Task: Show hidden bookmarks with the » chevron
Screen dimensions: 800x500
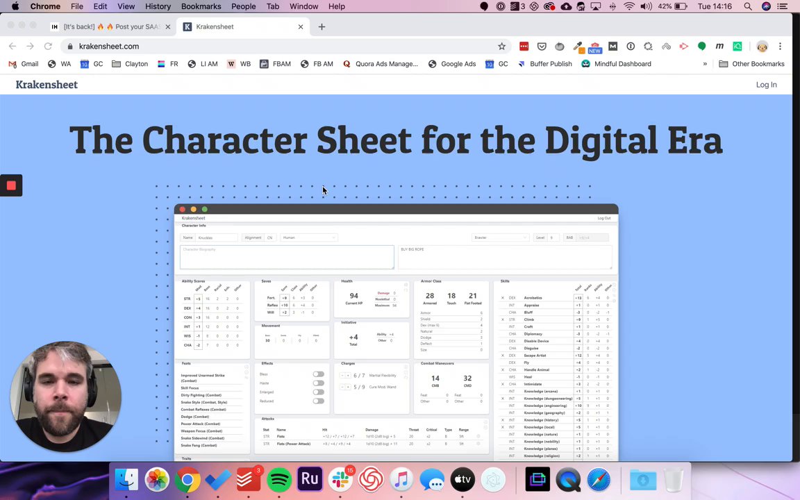Action: click(x=705, y=64)
